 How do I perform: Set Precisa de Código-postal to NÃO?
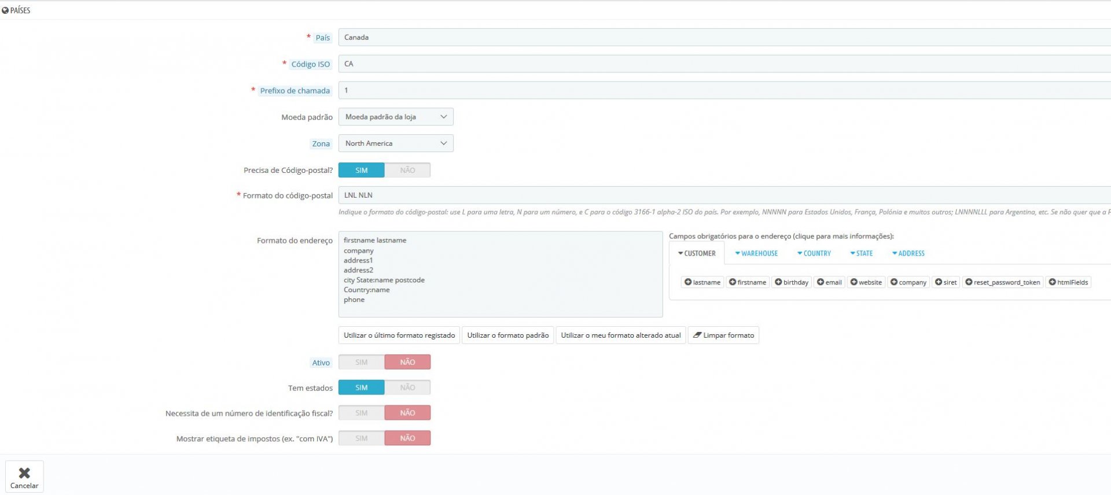point(407,170)
